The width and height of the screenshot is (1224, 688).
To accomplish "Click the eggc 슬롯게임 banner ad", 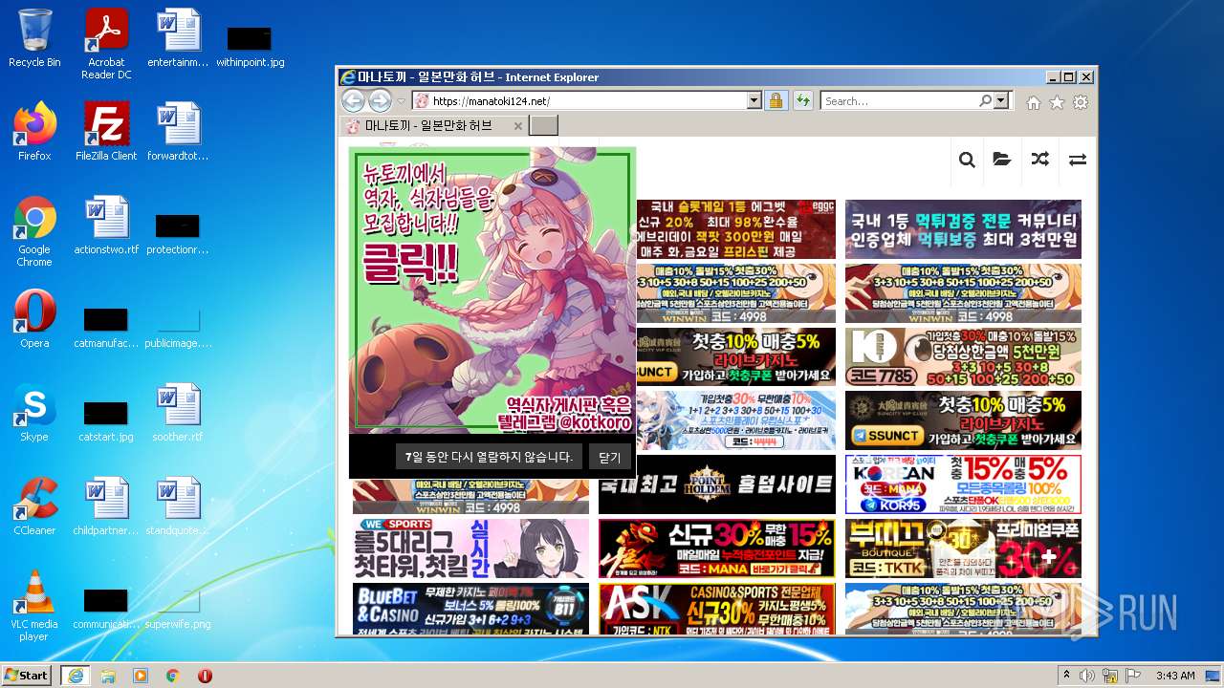I will click(735, 229).
